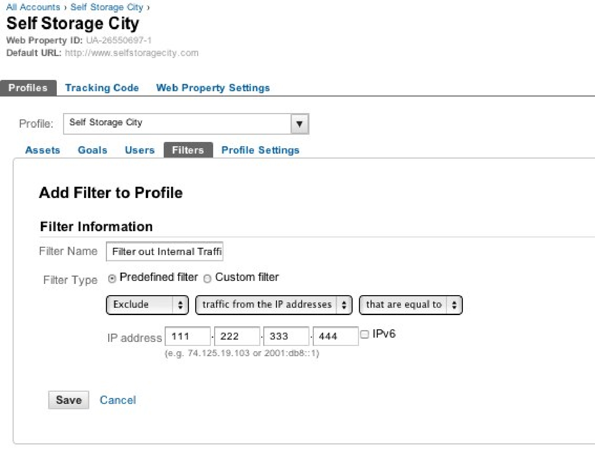Click the IP octet field containing 444

tap(336, 336)
